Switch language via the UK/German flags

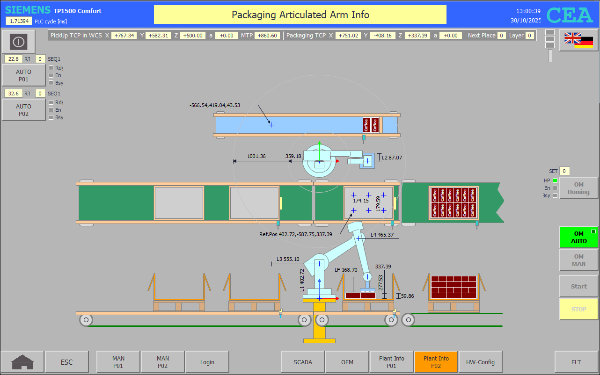pyautogui.click(x=578, y=40)
